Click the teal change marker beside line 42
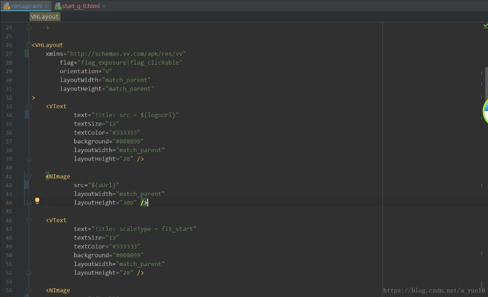 tap(26, 185)
